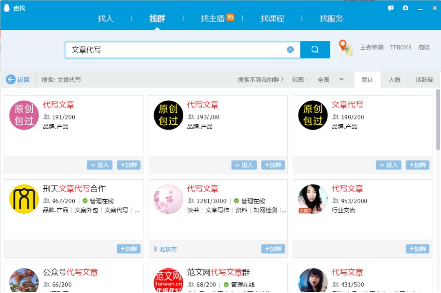Expand the 范围 全国 dropdown arrow
The height and width of the screenshot is (293, 441).
[341, 79]
